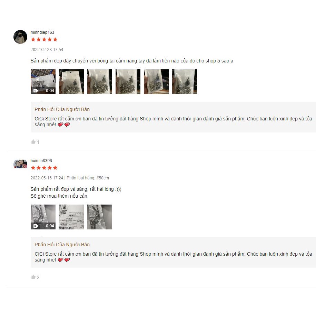View fifth photo in minhdiep163's review
Viewport: 316px width, 316px height.
pyautogui.click(x=156, y=82)
